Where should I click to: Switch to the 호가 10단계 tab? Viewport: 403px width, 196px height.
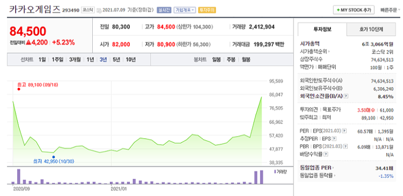click(371, 29)
